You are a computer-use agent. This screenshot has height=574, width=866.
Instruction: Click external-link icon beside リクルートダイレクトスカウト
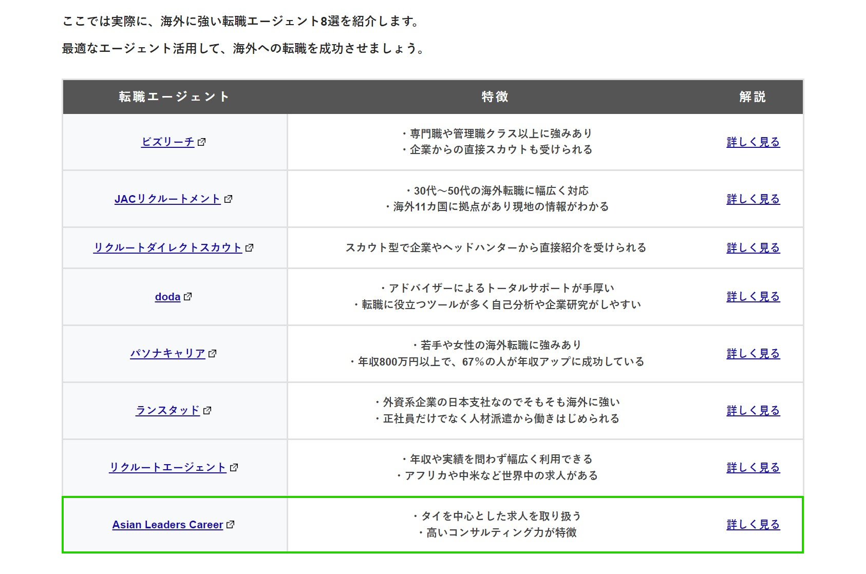249,247
